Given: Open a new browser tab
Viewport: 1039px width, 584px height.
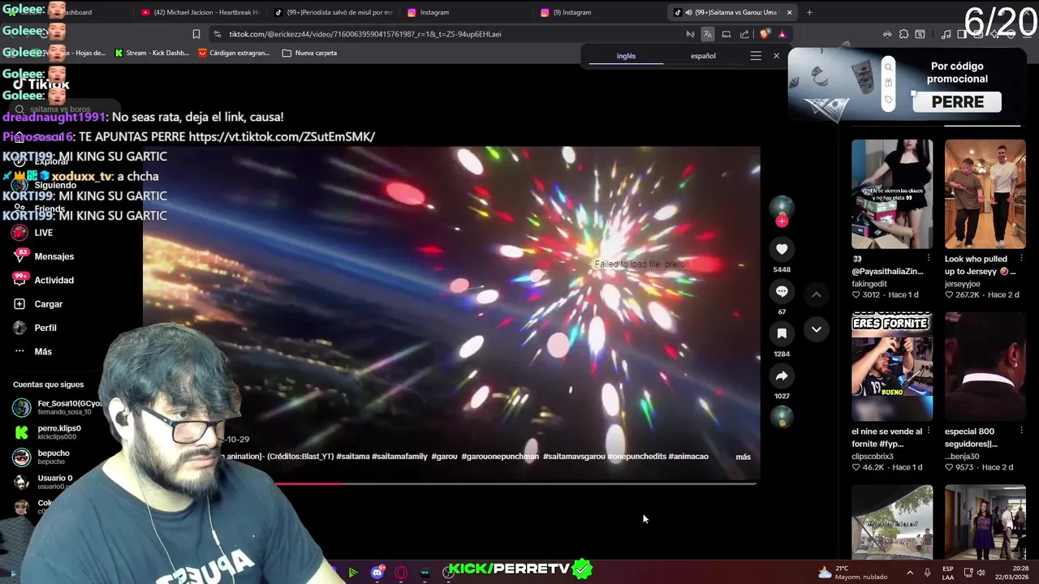Looking at the screenshot, I should point(809,12).
